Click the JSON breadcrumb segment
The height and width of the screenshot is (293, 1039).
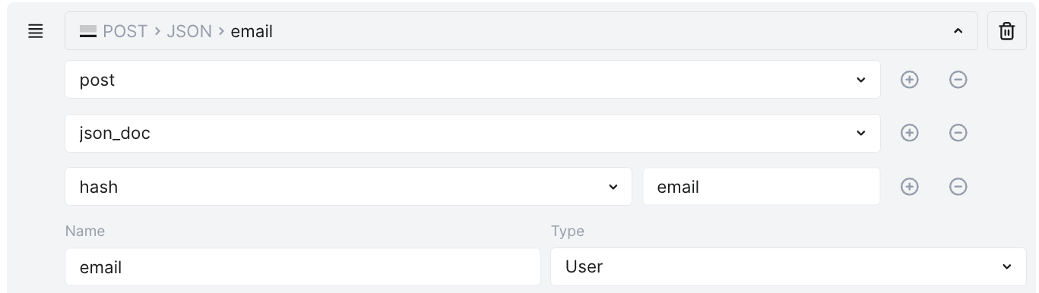pyautogui.click(x=189, y=31)
